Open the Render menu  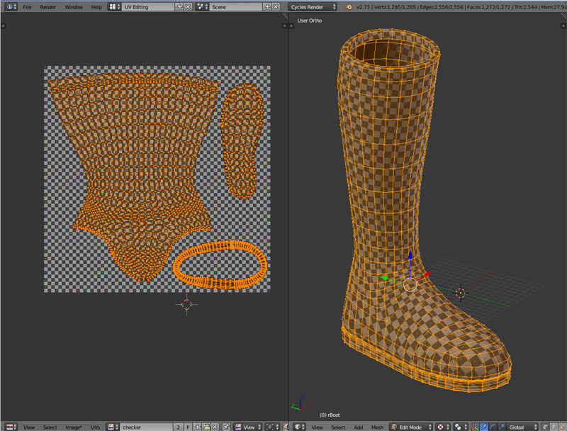pyautogui.click(x=47, y=6)
